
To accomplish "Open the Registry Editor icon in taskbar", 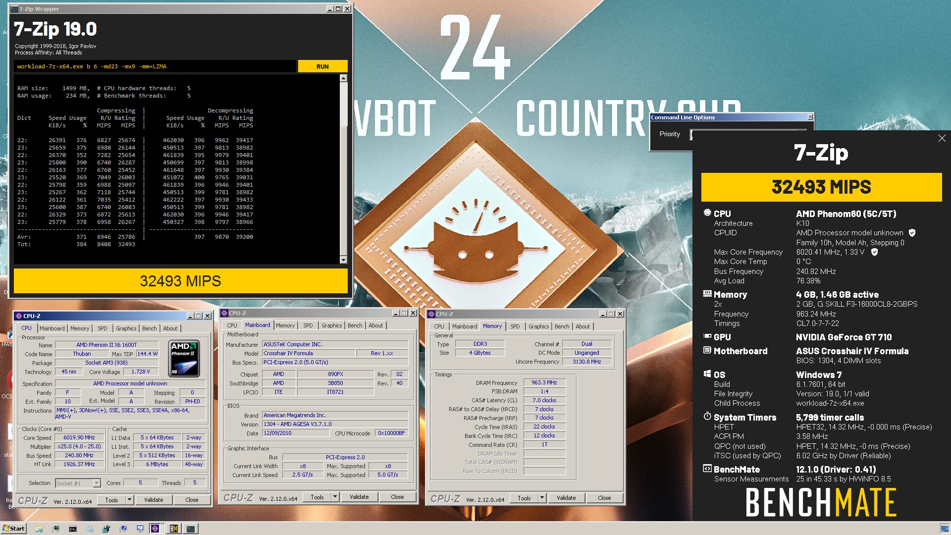I will (106, 529).
